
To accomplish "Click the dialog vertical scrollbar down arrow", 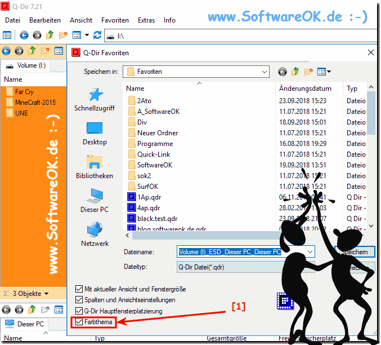I will (371, 226).
